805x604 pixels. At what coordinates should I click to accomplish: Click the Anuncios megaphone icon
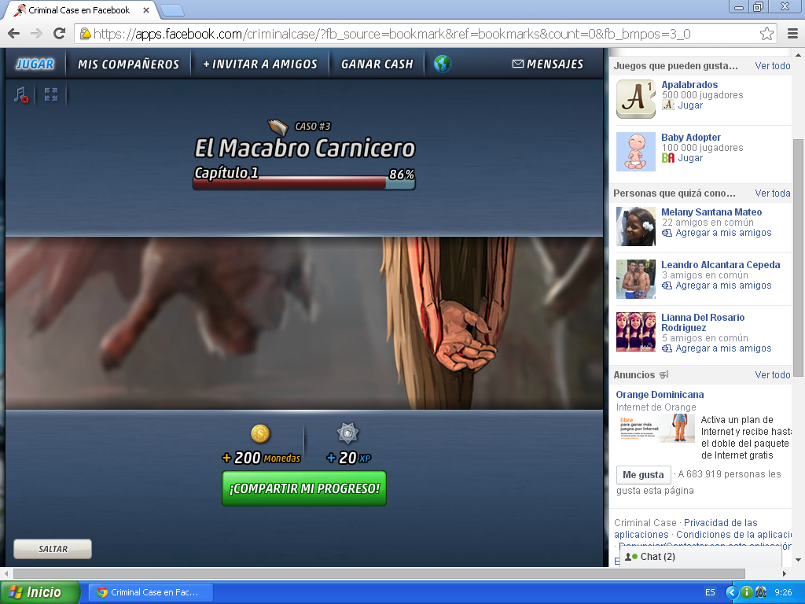pyautogui.click(x=663, y=375)
